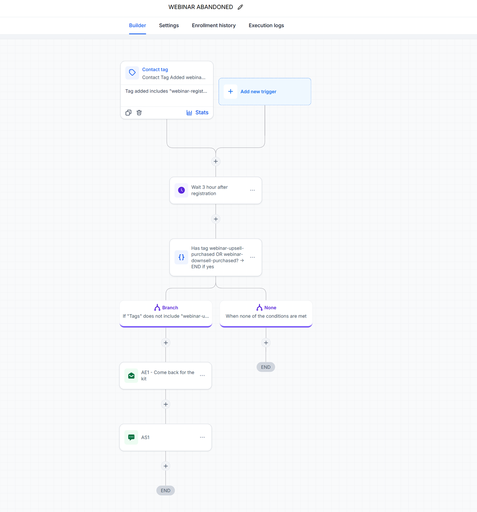Open options menu for Has tag condition

coord(253,257)
